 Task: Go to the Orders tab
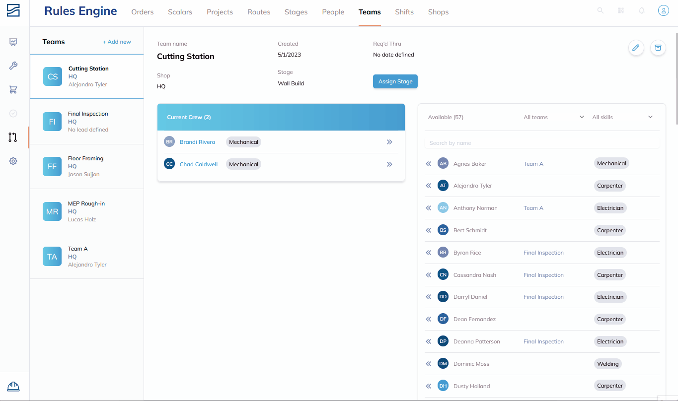pyautogui.click(x=143, y=12)
